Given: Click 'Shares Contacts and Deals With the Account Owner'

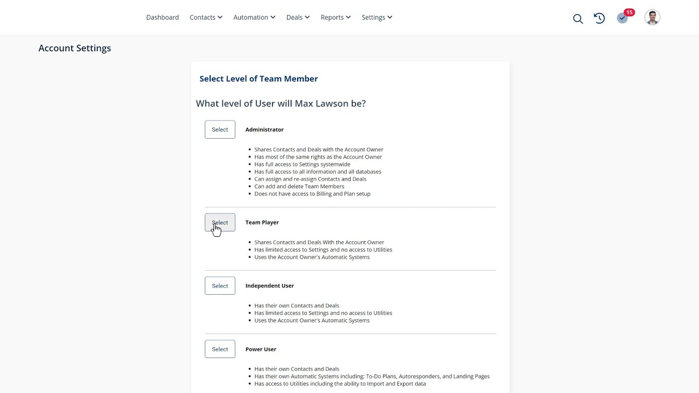Looking at the screenshot, I should pyautogui.click(x=319, y=242).
